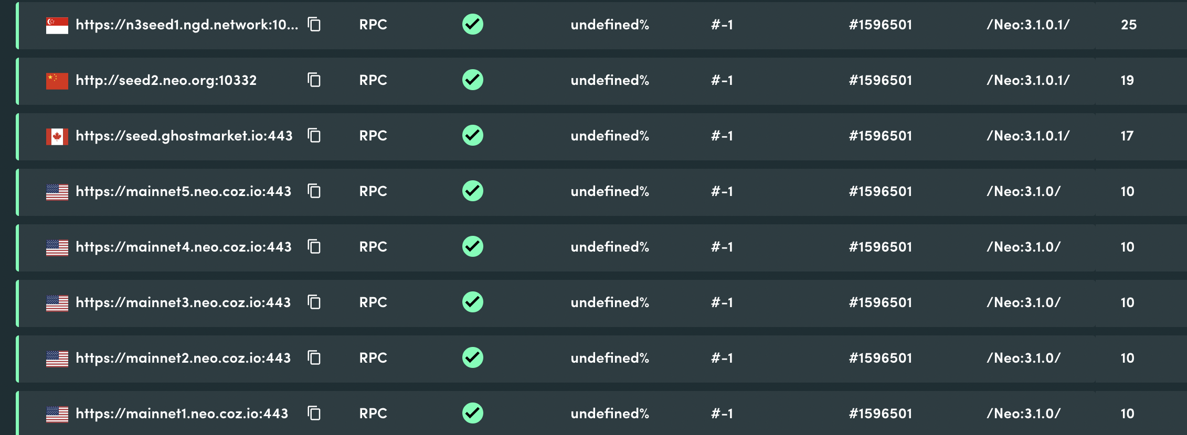Copy the n3seed1.ngd.network endpoint address
This screenshot has height=435, width=1187.
pyautogui.click(x=314, y=25)
